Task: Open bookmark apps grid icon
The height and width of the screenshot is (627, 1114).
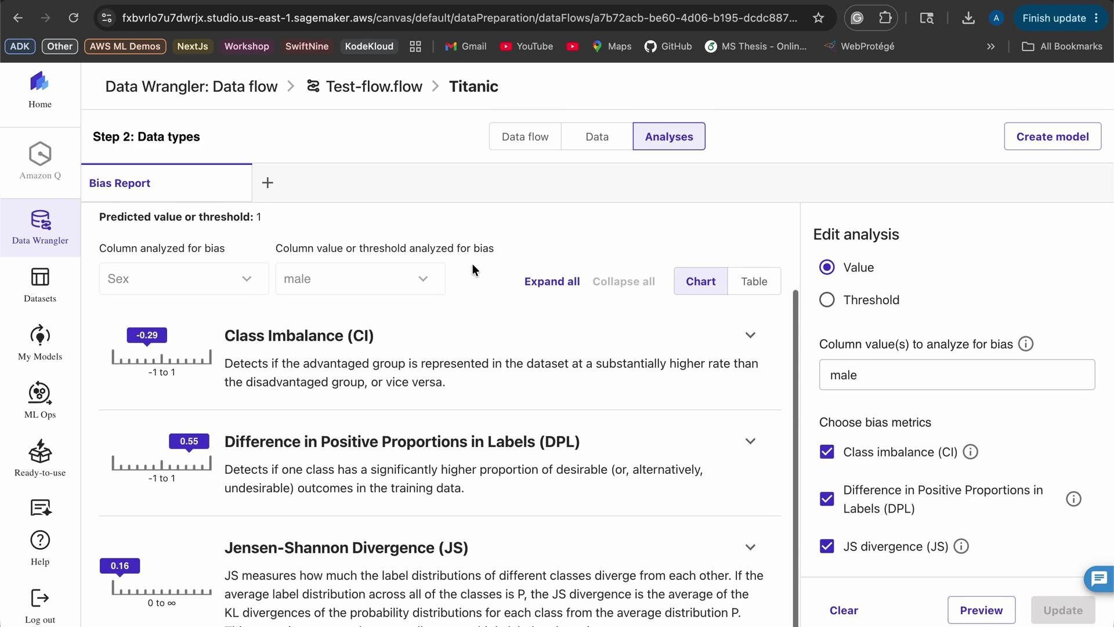Action: [x=415, y=46]
